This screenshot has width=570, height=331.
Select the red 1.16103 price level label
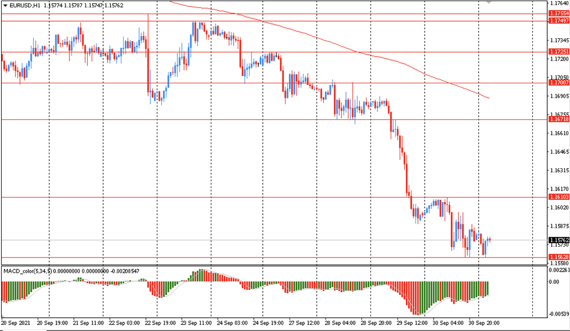coord(559,197)
